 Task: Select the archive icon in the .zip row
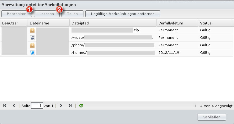coord(32,30)
